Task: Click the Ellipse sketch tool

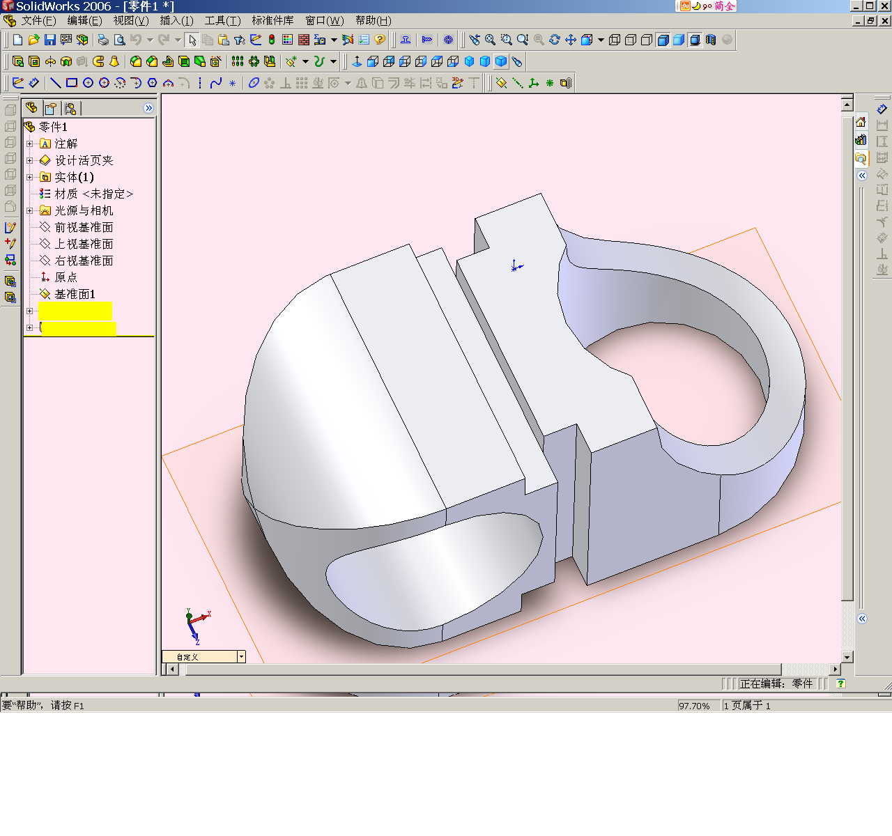Action: pyautogui.click(x=254, y=83)
